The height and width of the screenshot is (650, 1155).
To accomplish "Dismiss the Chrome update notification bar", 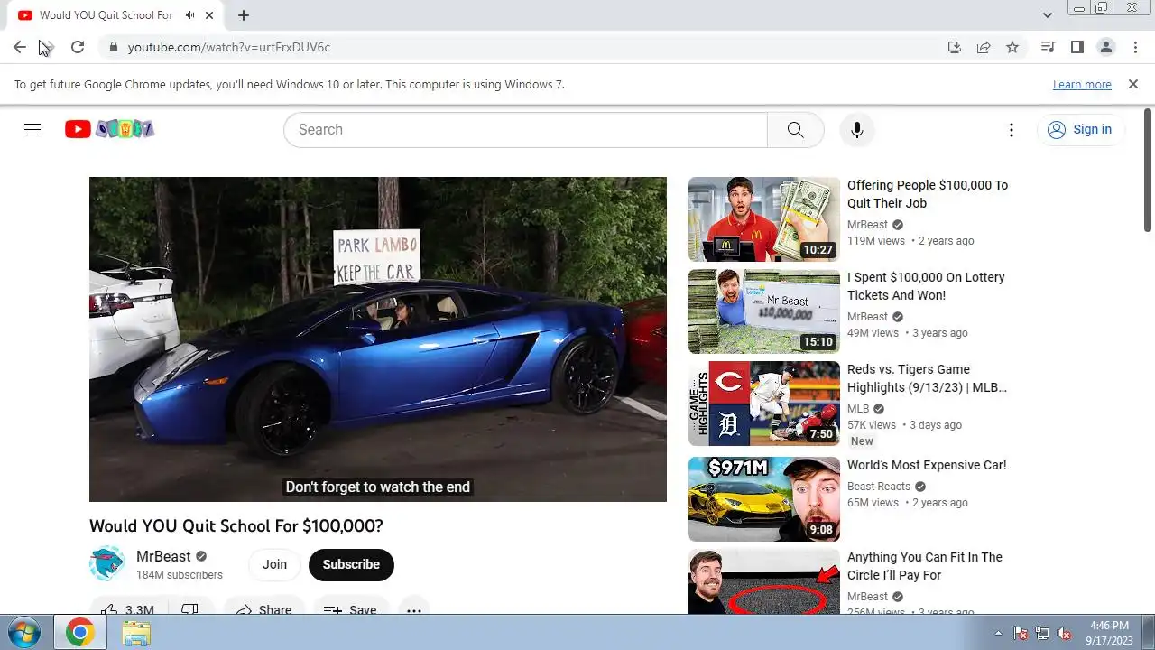I will pos(1133,84).
